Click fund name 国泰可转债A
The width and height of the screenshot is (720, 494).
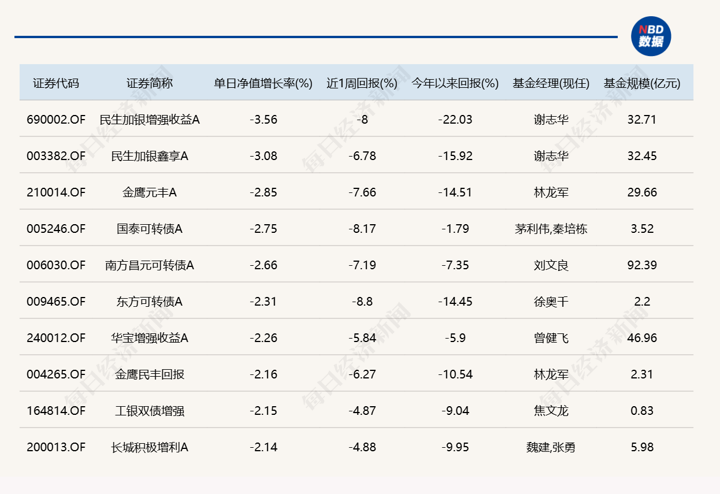pos(150,229)
